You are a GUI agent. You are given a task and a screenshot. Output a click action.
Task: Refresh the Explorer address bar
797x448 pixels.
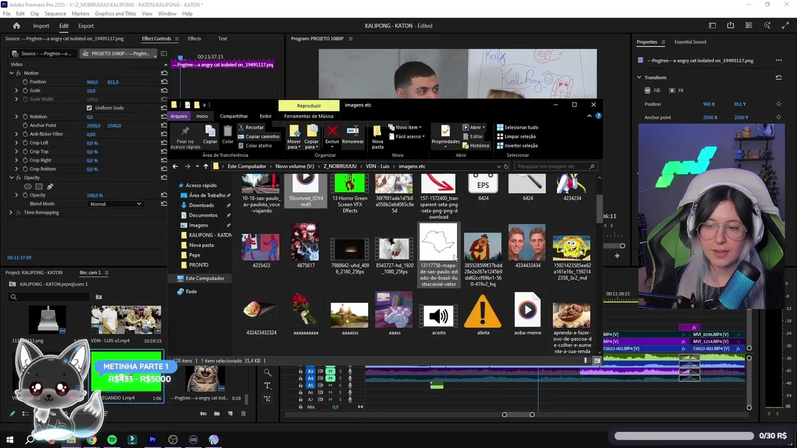point(506,166)
